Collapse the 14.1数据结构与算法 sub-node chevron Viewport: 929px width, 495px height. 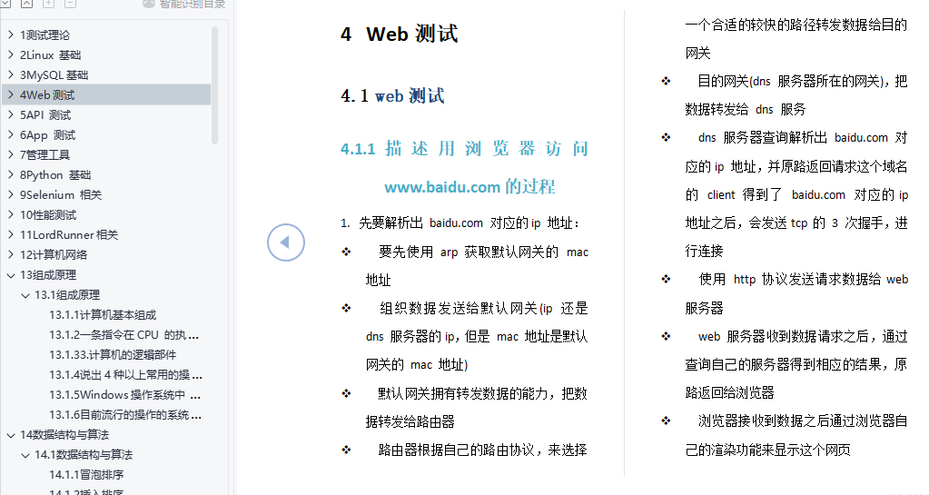point(25,455)
